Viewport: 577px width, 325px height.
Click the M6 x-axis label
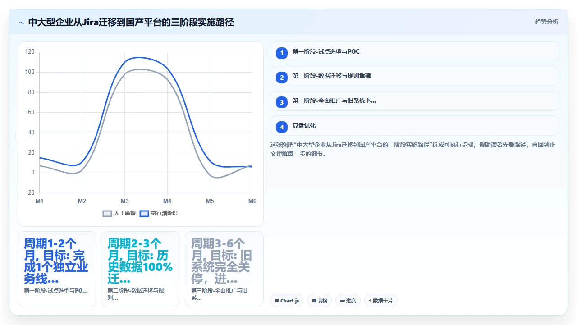tap(252, 201)
